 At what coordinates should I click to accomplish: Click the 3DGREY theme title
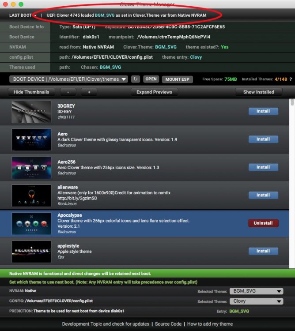click(66, 106)
